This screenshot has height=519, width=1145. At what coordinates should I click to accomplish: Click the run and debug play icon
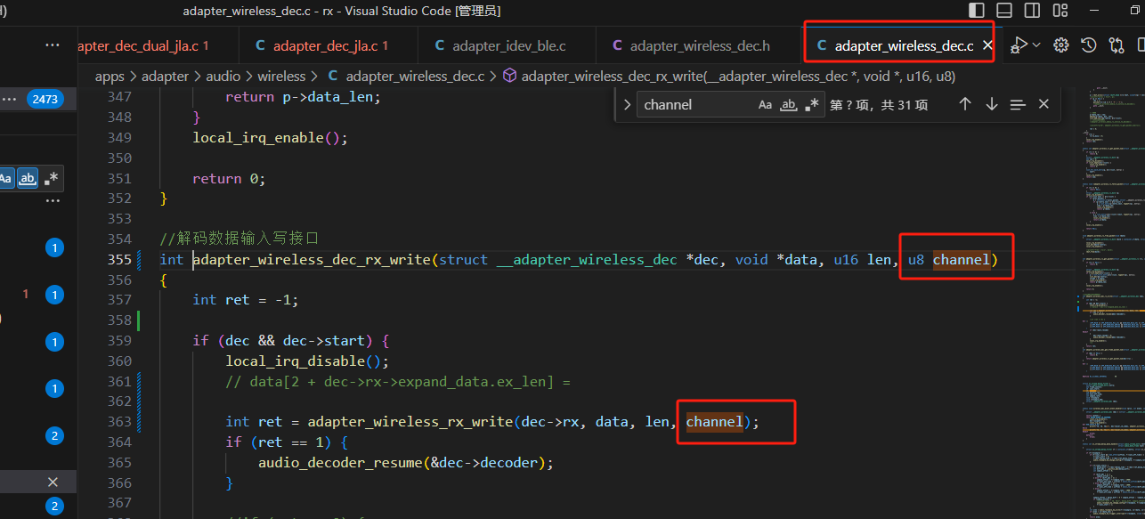click(1020, 45)
